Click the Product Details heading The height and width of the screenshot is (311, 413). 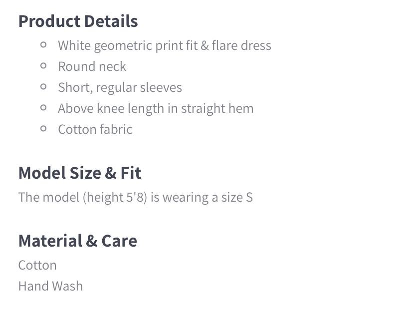coord(78,21)
